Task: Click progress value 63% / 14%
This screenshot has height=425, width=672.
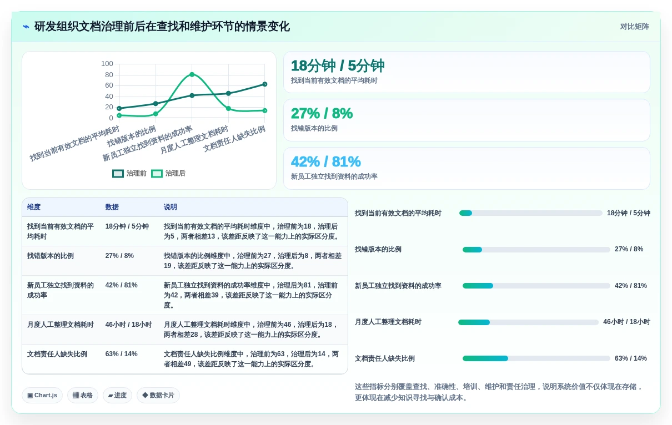Action: coord(631,358)
